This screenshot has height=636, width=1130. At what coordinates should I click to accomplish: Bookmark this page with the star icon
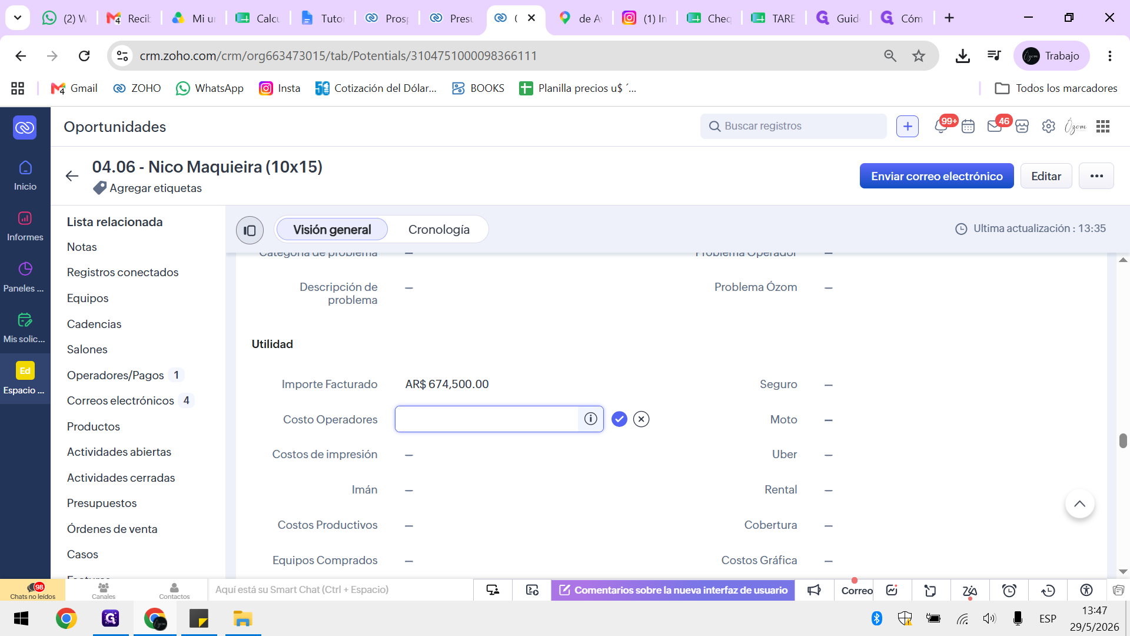pyautogui.click(x=918, y=56)
